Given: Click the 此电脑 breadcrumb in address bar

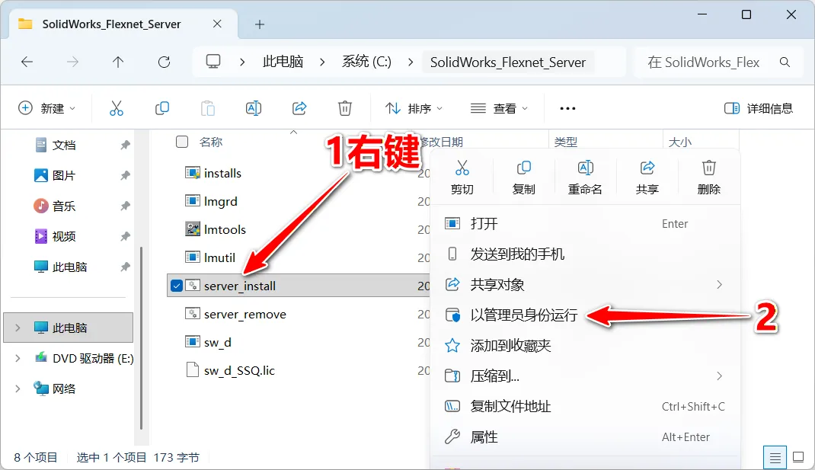Looking at the screenshot, I should point(283,62).
